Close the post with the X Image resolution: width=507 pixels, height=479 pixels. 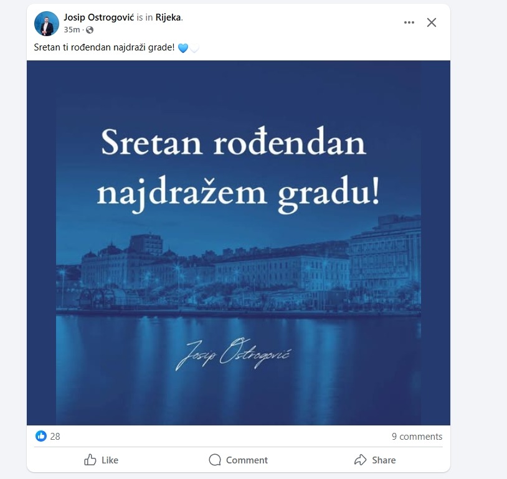(432, 22)
